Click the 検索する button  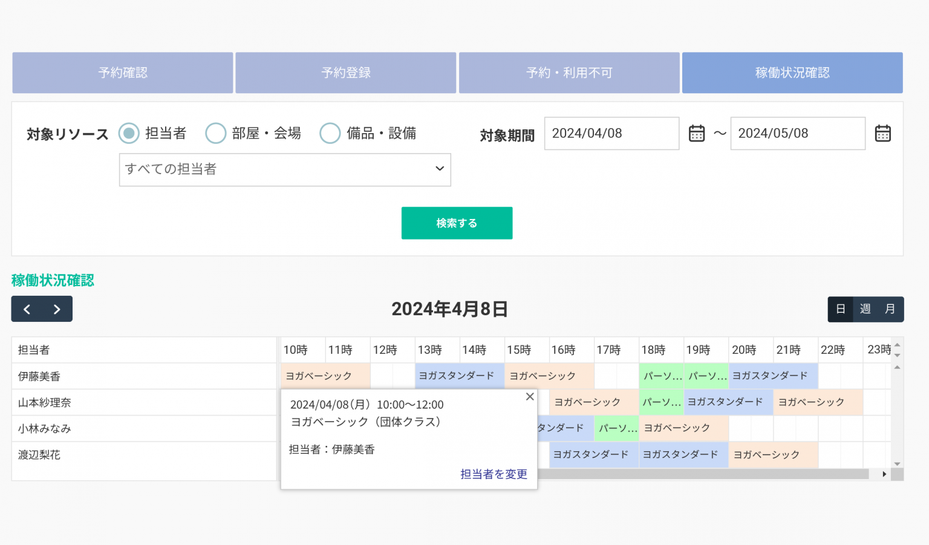(x=457, y=223)
